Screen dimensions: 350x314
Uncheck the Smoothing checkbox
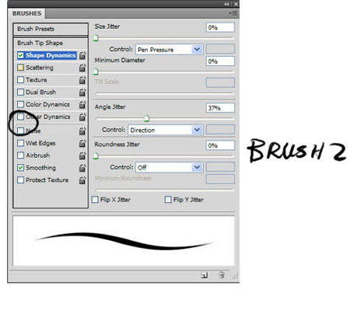pos(20,168)
